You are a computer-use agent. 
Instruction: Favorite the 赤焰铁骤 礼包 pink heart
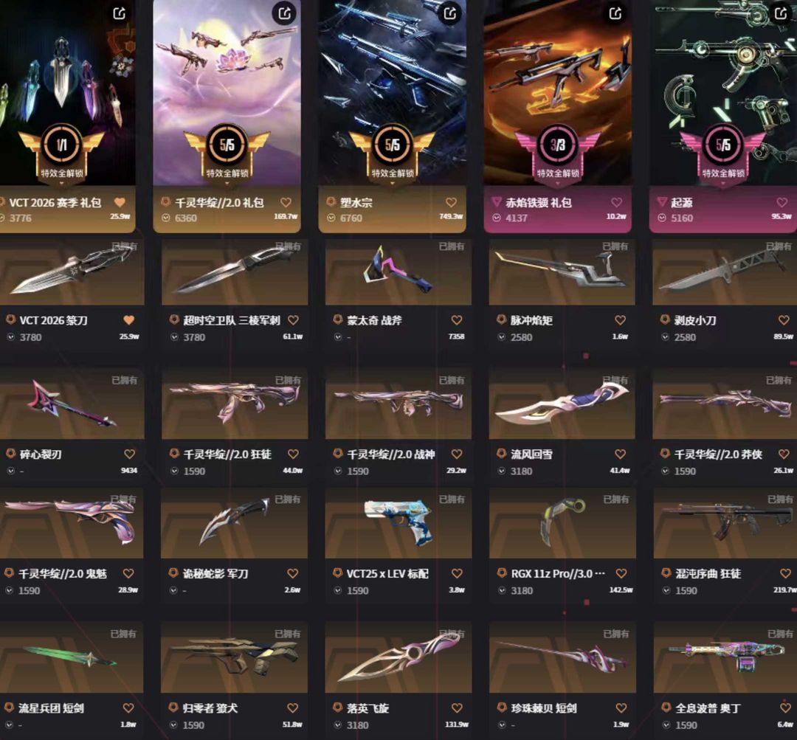[x=616, y=202]
